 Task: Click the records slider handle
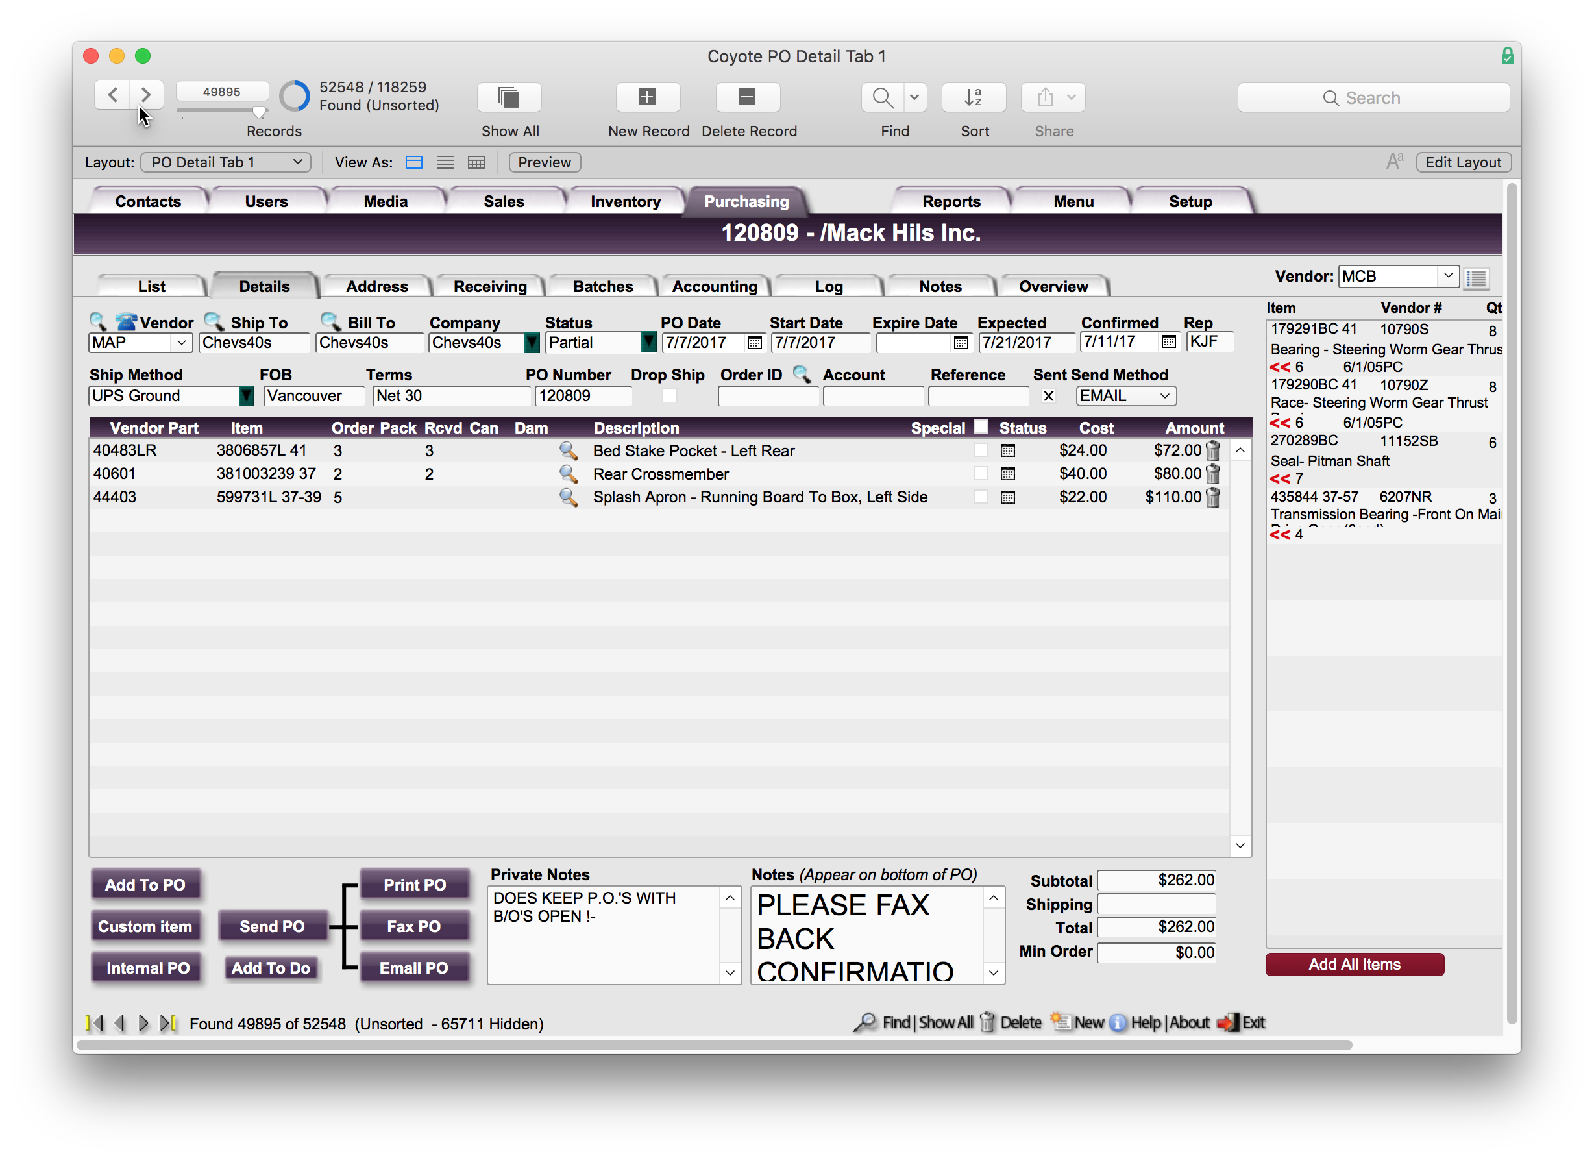pyautogui.click(x=259, y=112)
